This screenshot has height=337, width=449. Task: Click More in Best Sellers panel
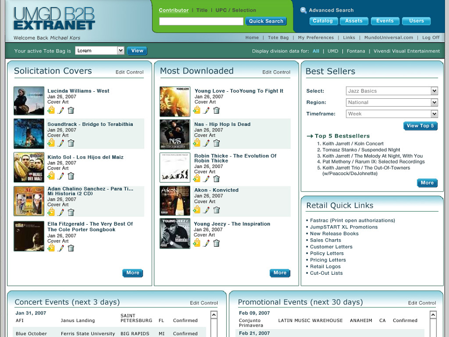(x=427, y=183)
